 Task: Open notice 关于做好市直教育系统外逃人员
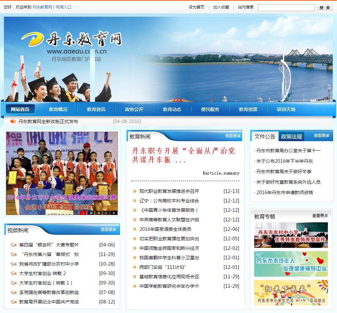[x=288, y=182]
